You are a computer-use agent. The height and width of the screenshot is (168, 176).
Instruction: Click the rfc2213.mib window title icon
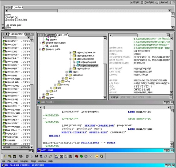39,150
